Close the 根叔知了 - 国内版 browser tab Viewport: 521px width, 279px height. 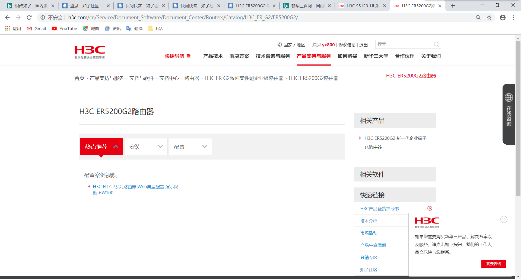click(53, 6)
